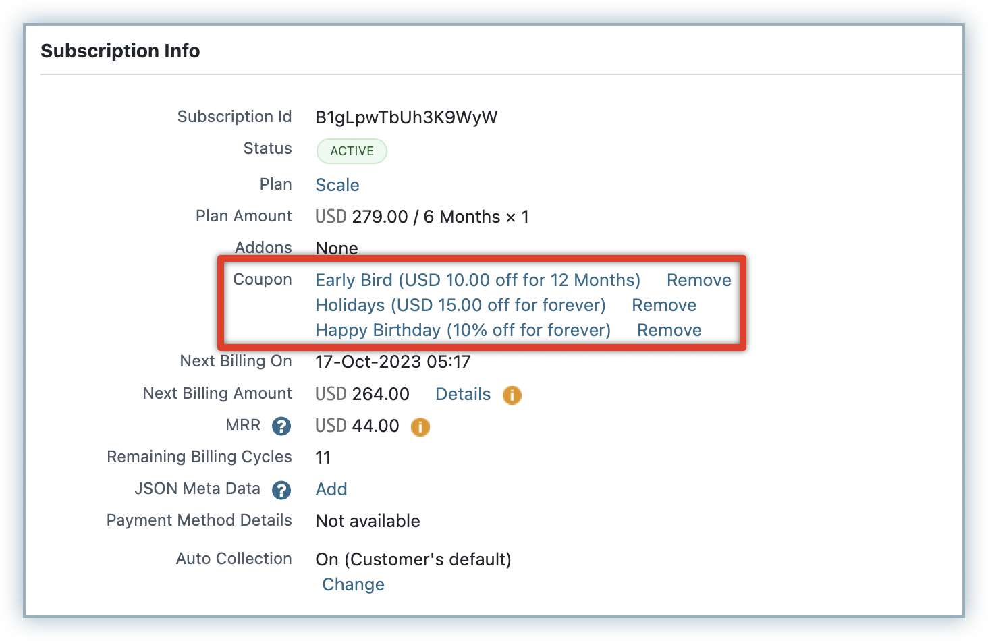Open the Happy Birthday coupon link
Image resolution: width=988 pixels, height=641 pixels.
[463, 330]
